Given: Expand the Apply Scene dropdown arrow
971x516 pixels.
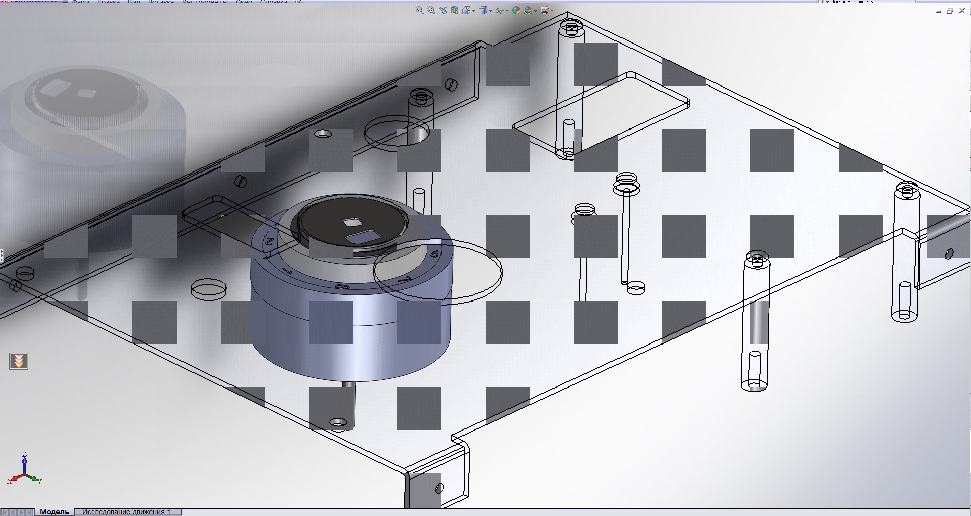Looking at the screenshot, I should tap(535, 11).
